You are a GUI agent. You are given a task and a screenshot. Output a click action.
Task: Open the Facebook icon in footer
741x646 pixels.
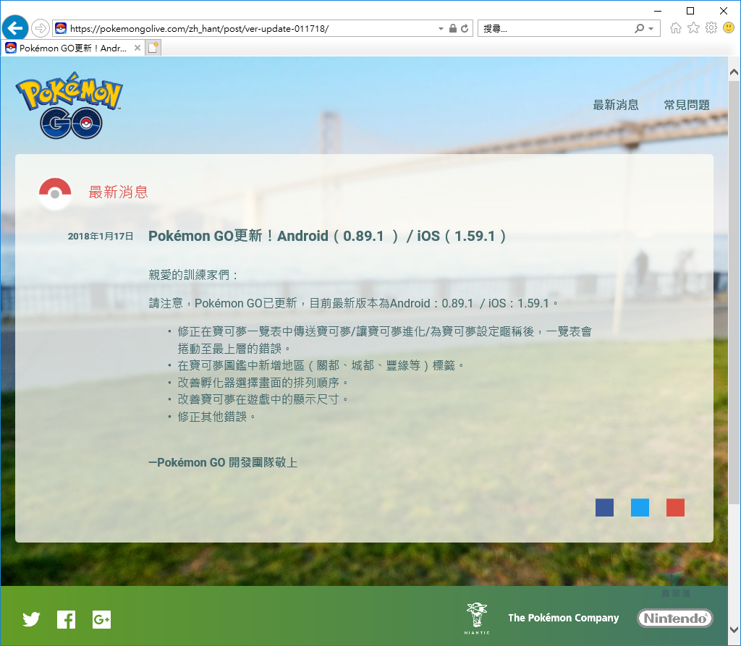tap(66, 619)
